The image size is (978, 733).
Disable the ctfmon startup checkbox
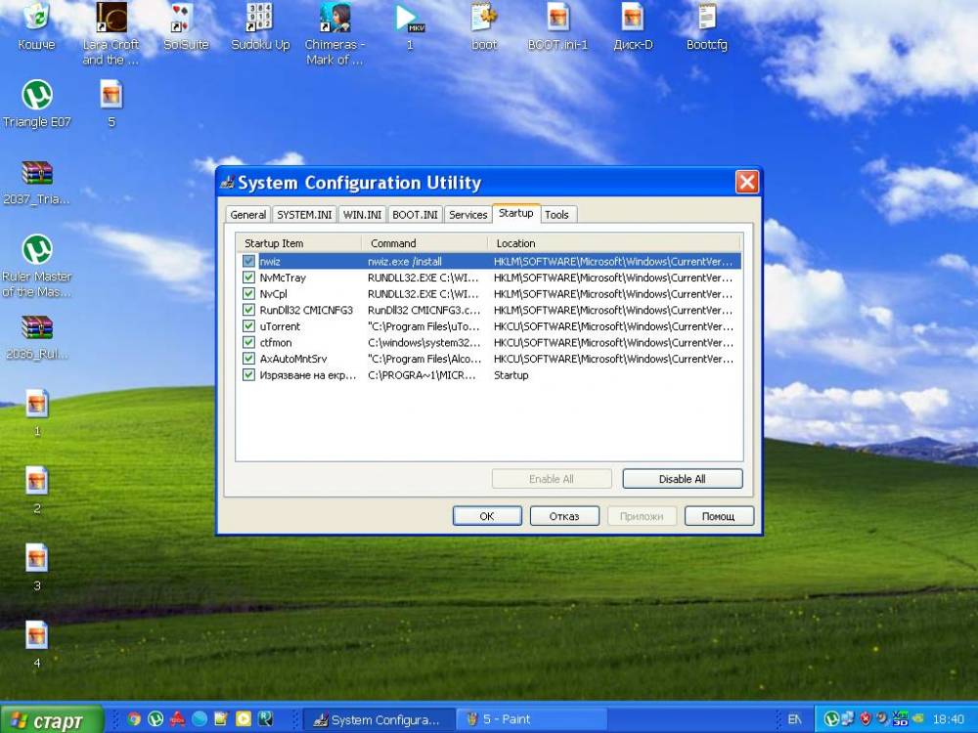[248, 342]
